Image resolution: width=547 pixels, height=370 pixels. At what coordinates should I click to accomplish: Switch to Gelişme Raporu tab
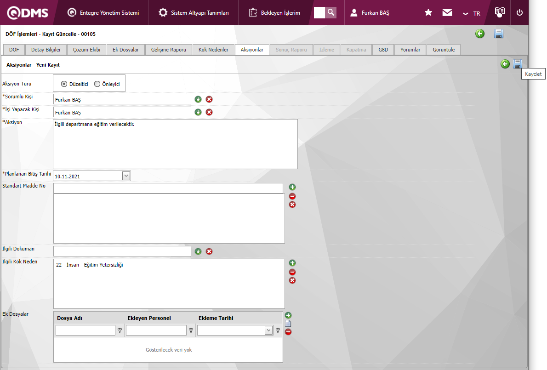(x=169, y=50)
